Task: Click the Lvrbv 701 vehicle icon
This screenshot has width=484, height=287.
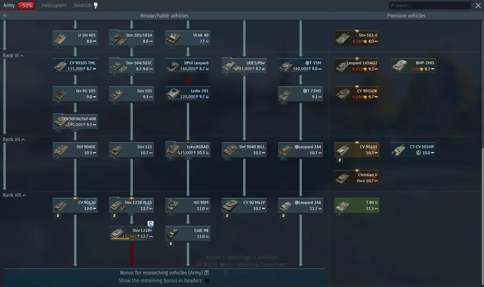Action: [187, 93]
